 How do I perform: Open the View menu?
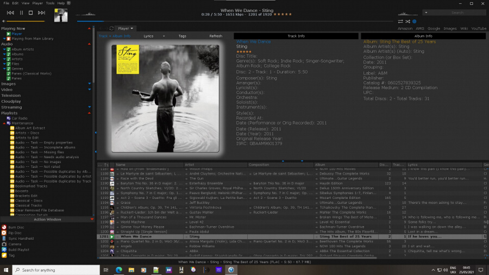(x=25, y=3)
